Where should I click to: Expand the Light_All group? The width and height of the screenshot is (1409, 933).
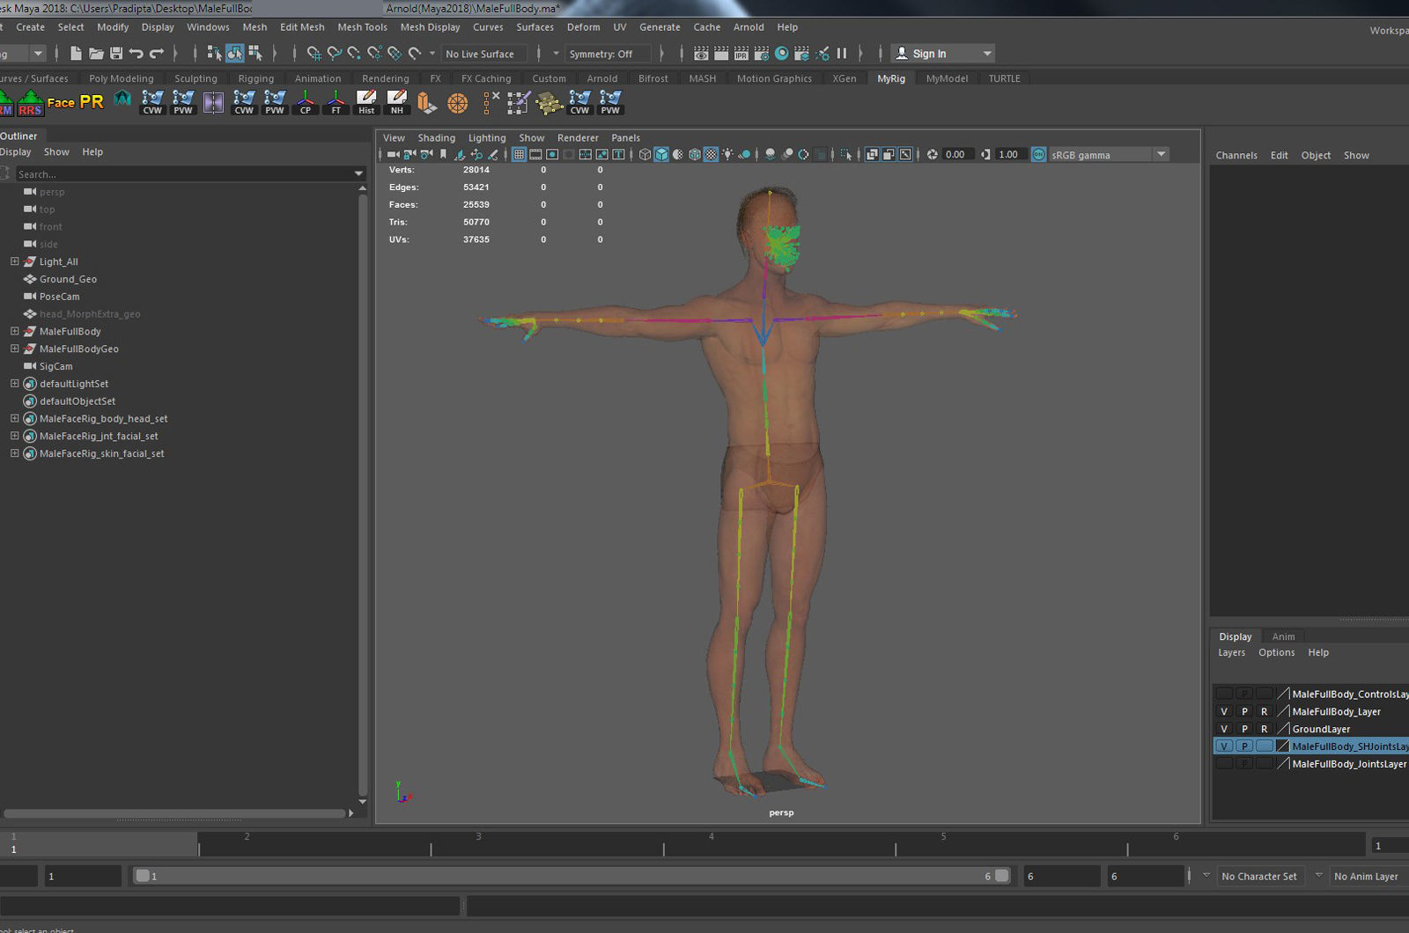(14, 261)
